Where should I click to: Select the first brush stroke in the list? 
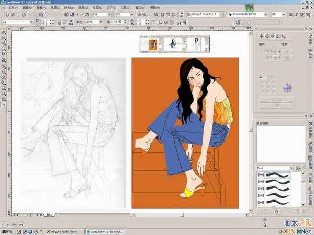point(277,175)
